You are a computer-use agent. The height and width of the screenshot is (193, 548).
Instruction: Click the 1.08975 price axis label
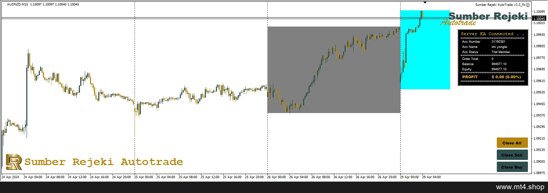coord(539,173)
